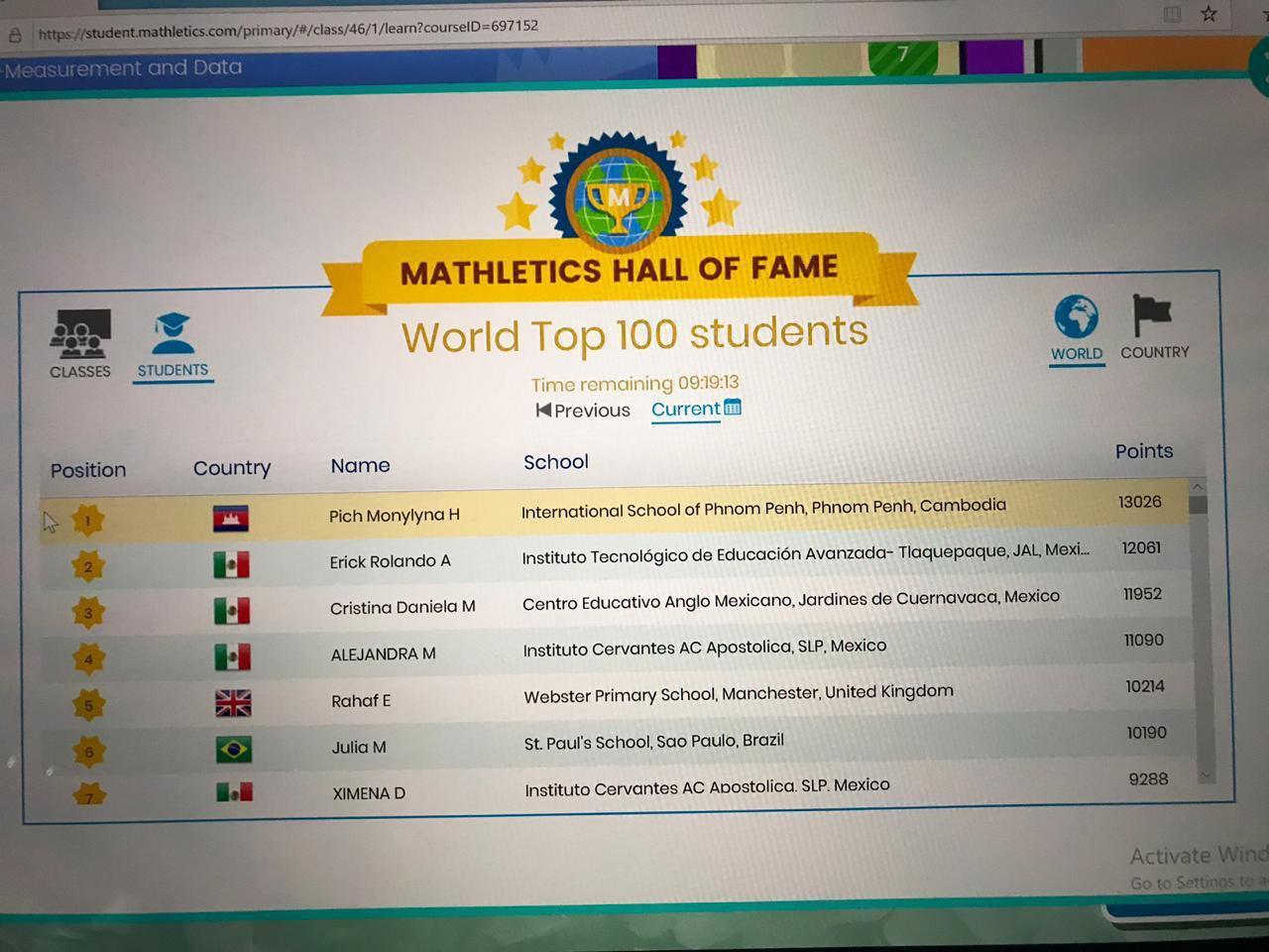Click the 11952 points value

click(x=1142, y=594)
